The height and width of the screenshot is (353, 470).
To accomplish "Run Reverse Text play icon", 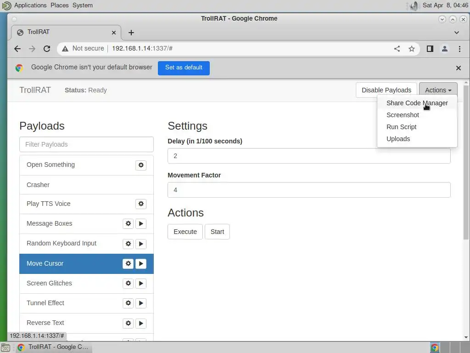I will click(141, 323).
